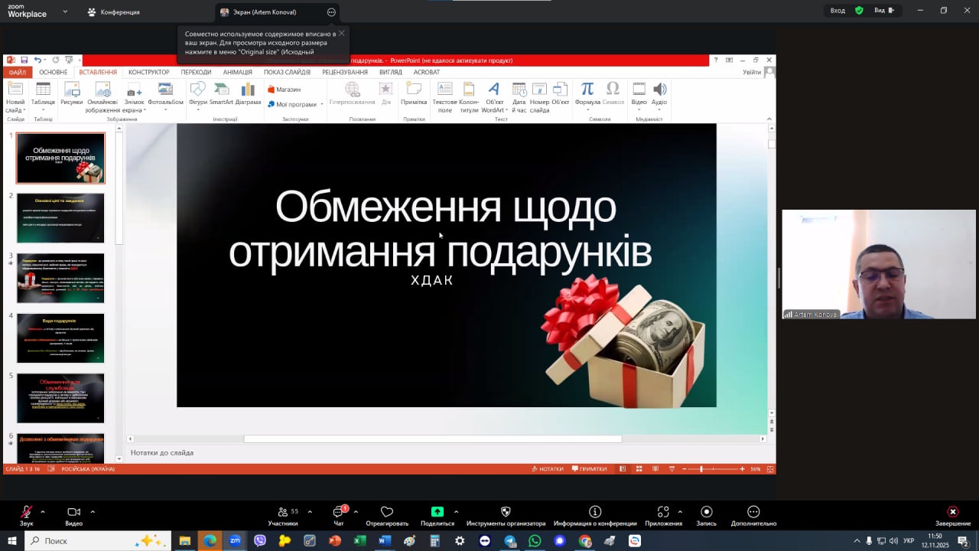Open the Вид view dropdown
This screenshot has height=551, width=979.
click(883, 11)
